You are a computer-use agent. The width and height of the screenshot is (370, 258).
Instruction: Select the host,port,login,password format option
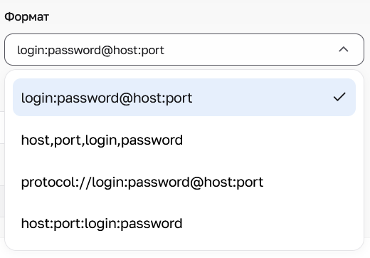pyautogui.click(x=184, y=140)
